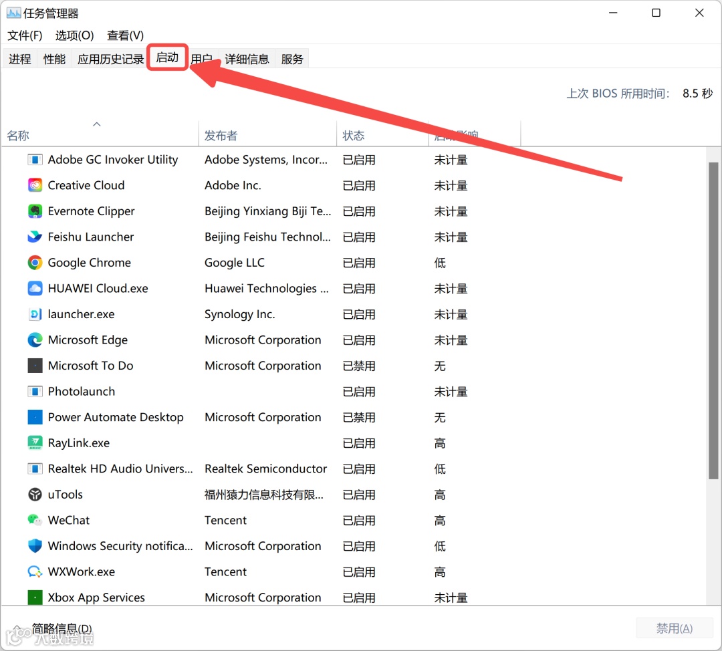Click the 禁用(A) button
This screenshot has width=722, height=651.
[x=674, y=628]
